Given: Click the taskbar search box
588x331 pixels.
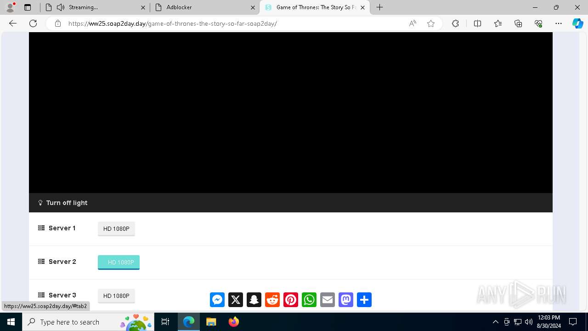Looking at the screenshot, I should [89, 322].
